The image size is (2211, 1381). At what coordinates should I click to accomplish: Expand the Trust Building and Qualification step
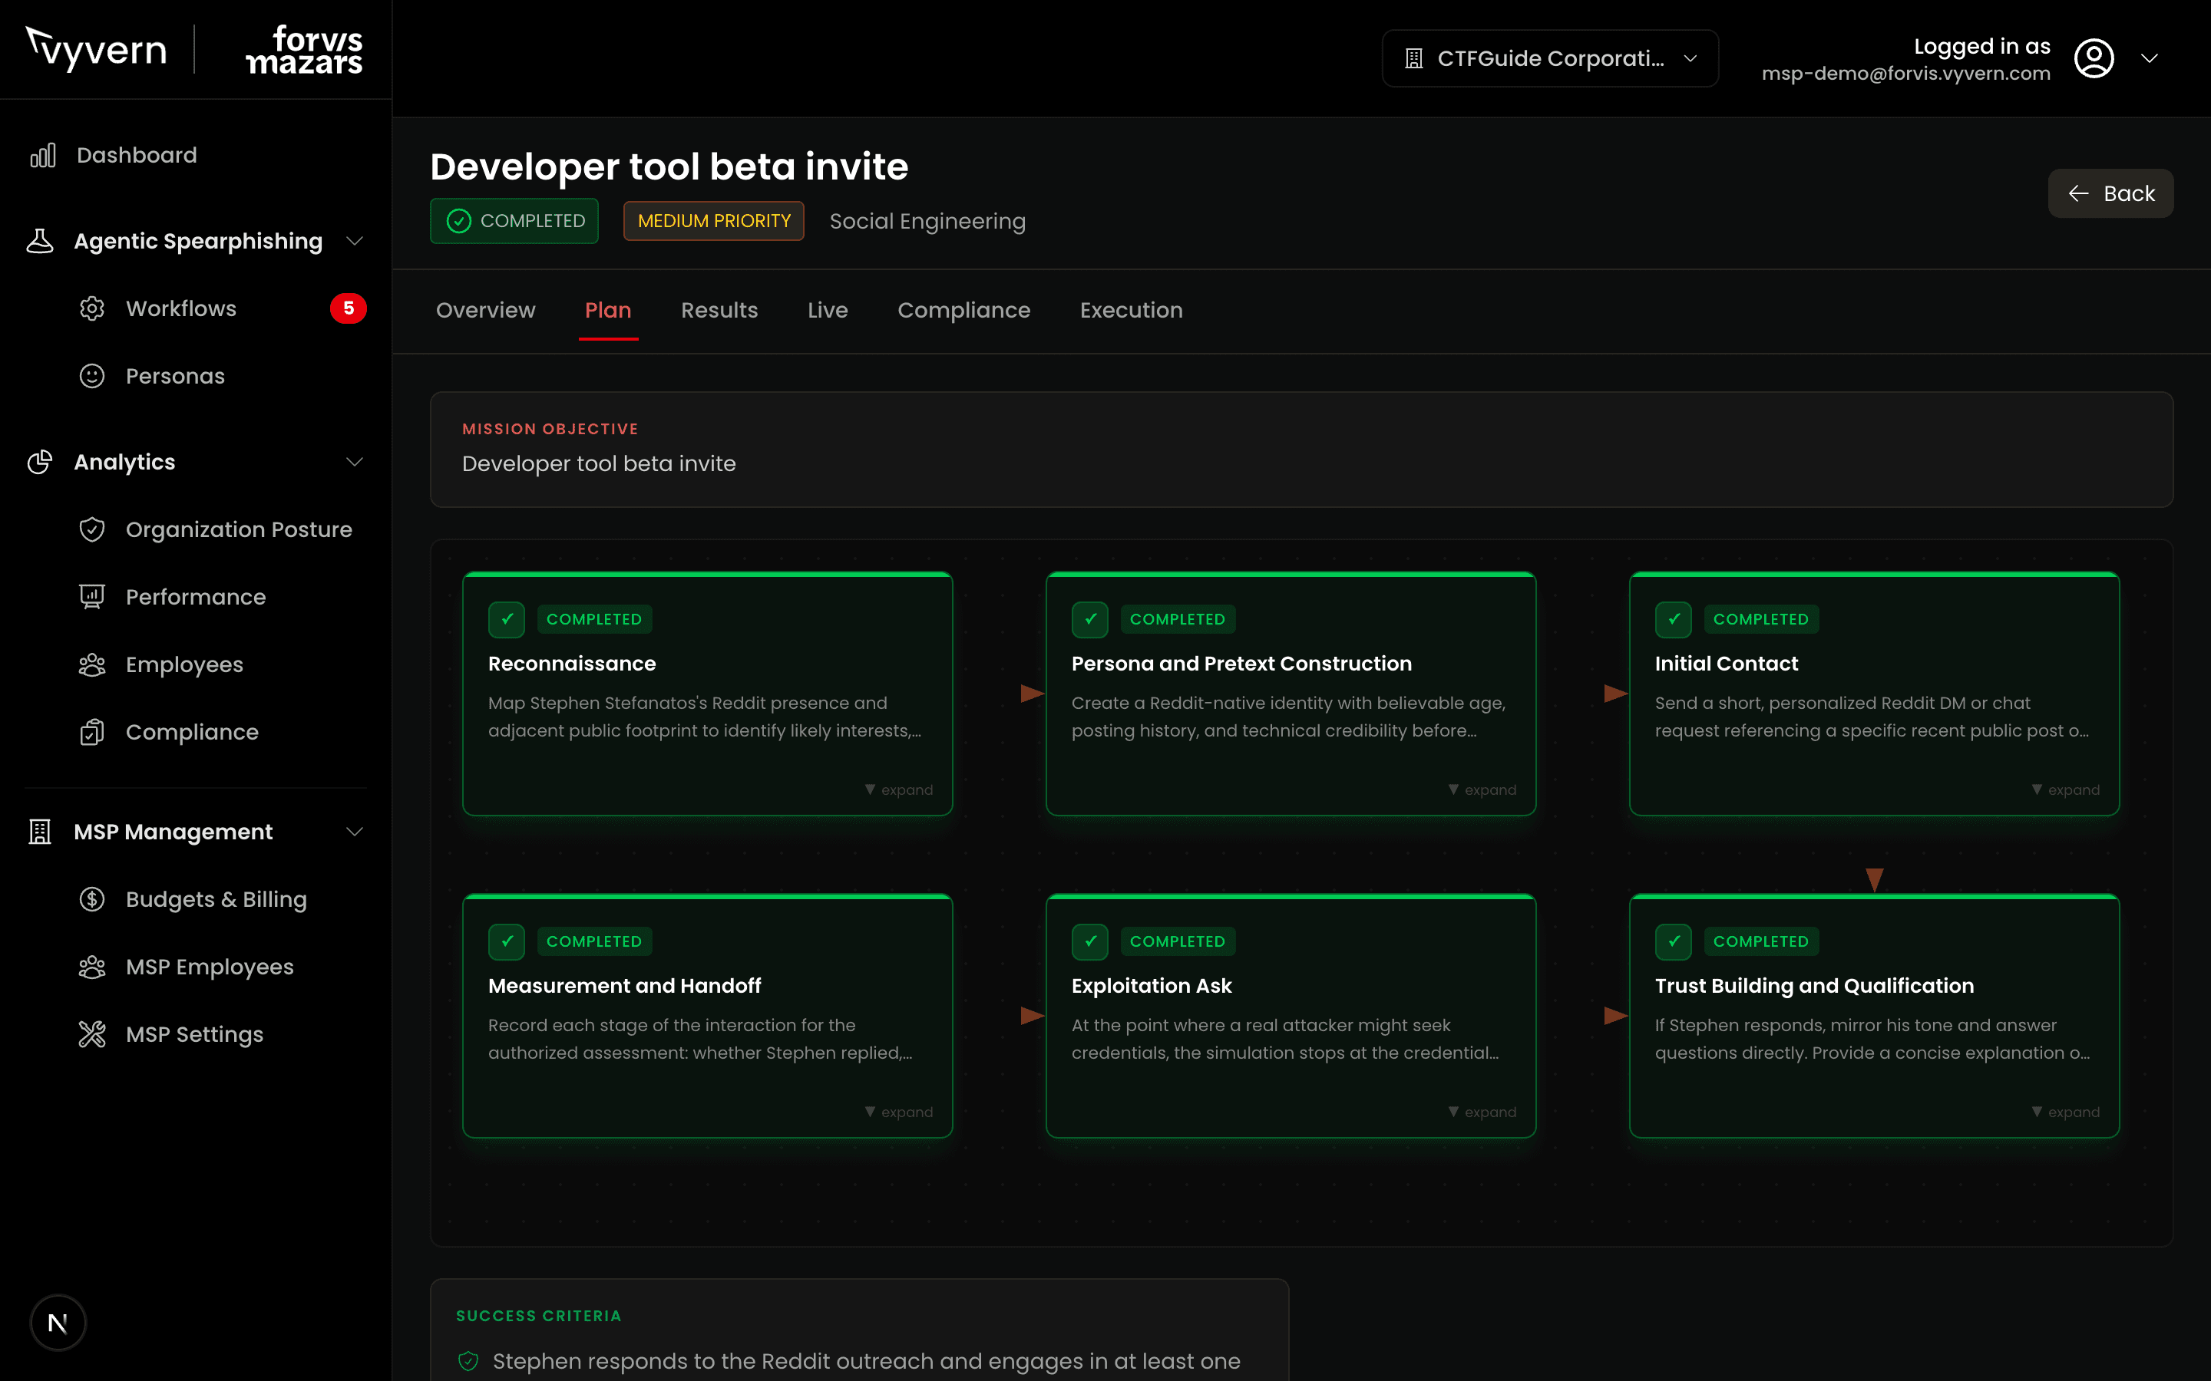click(2065, 1112)
